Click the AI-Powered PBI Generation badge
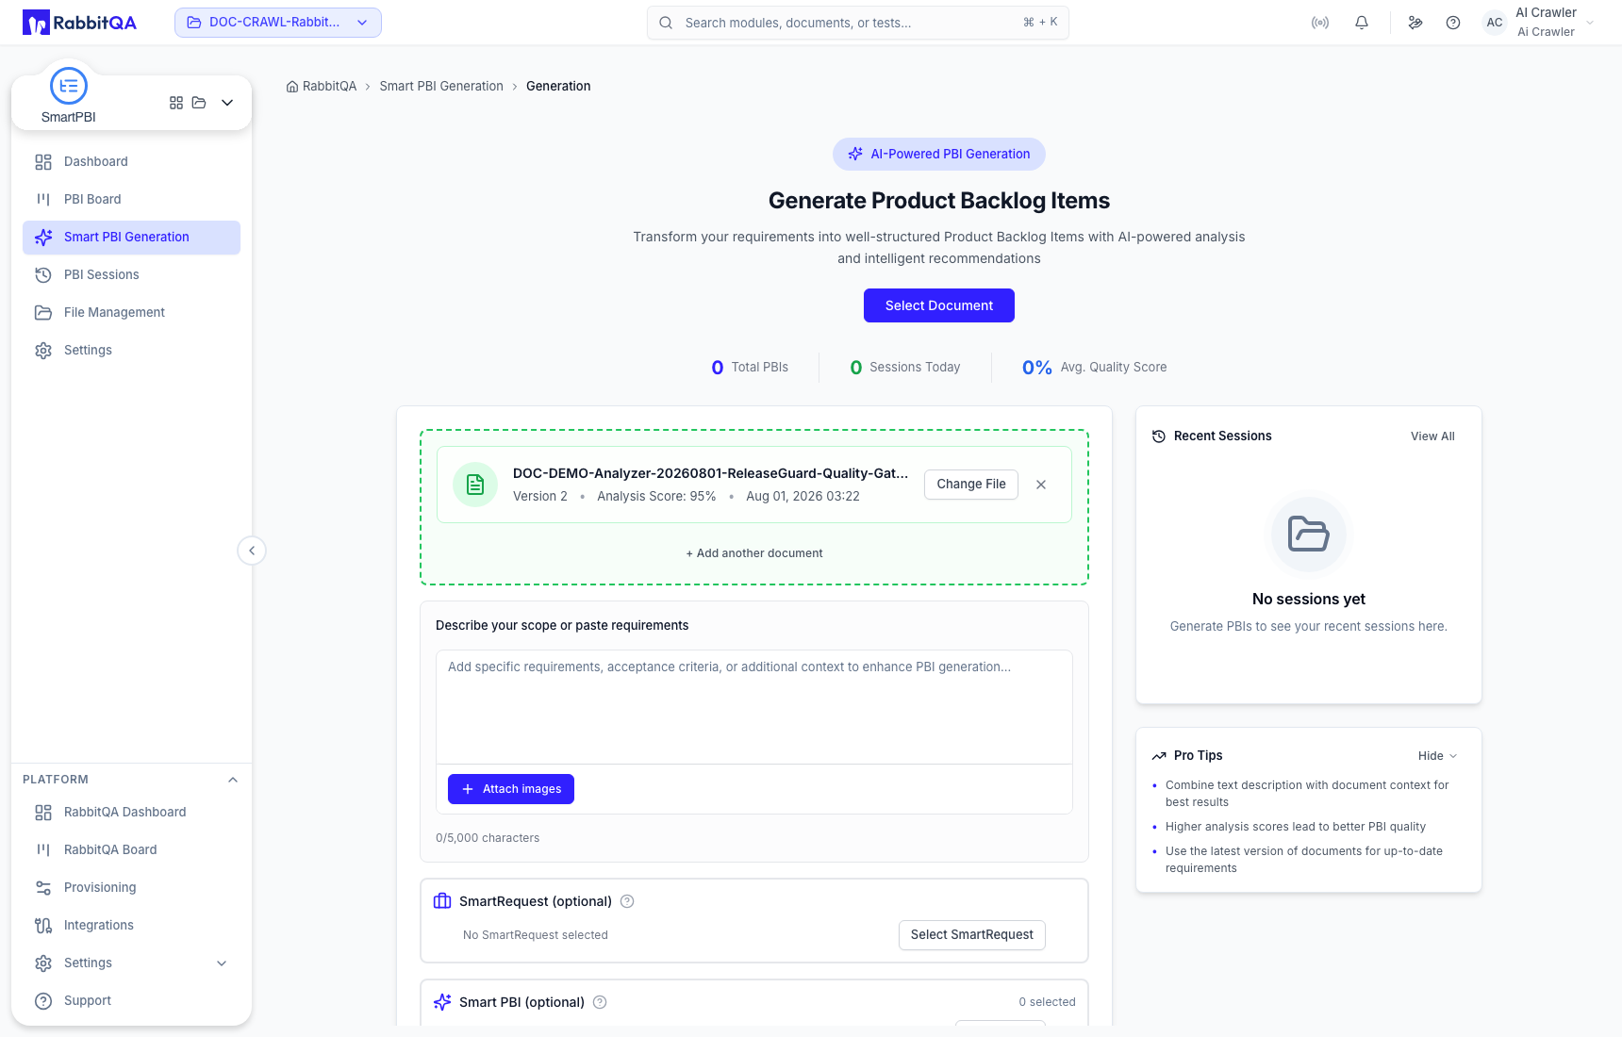Screen dimensions: 1622x1037 (939, 155)
